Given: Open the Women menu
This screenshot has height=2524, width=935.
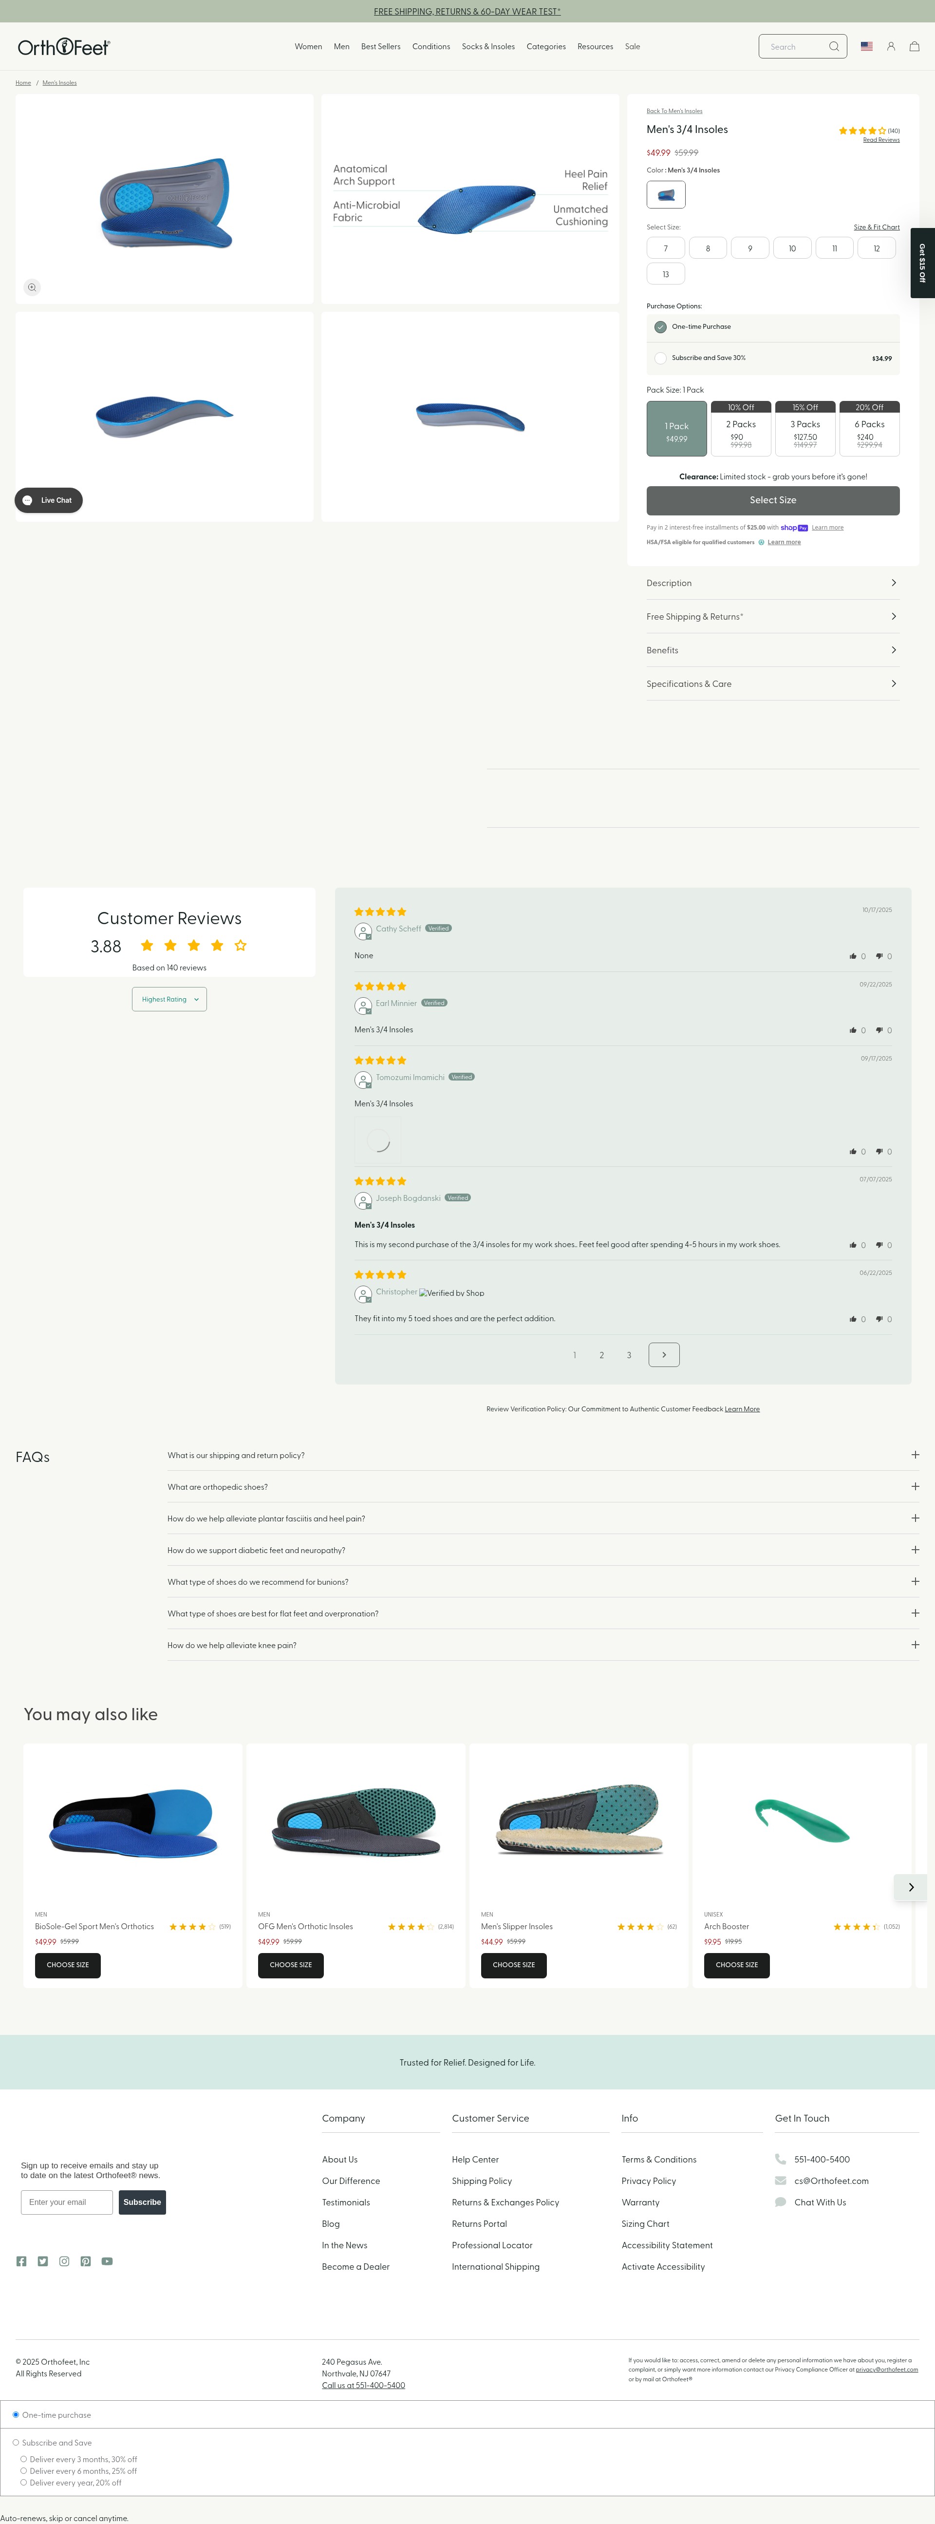Looking at the screenshot, I should [x=308, y=46].
